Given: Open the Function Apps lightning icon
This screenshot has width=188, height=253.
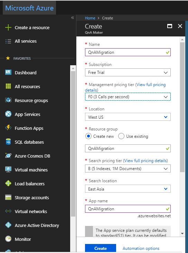Looking at the screenshot, I should [x=8, y=128].
